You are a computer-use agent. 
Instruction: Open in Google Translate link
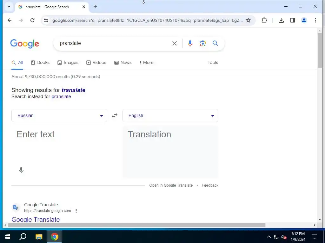point(171,185)
